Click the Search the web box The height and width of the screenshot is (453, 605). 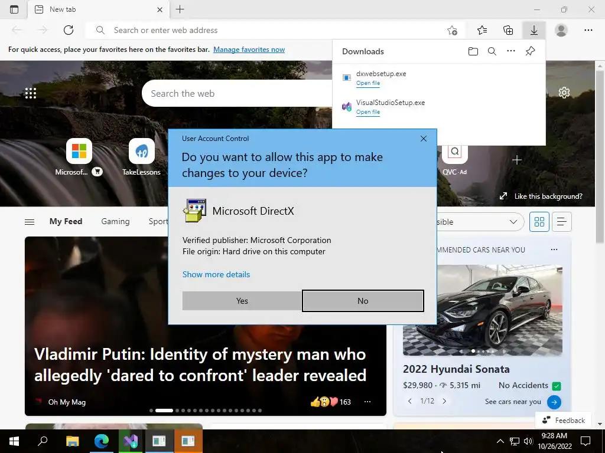tap(238, 94)
